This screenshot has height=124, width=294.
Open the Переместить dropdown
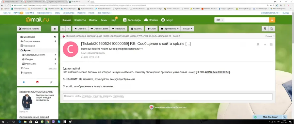[170, 29]
